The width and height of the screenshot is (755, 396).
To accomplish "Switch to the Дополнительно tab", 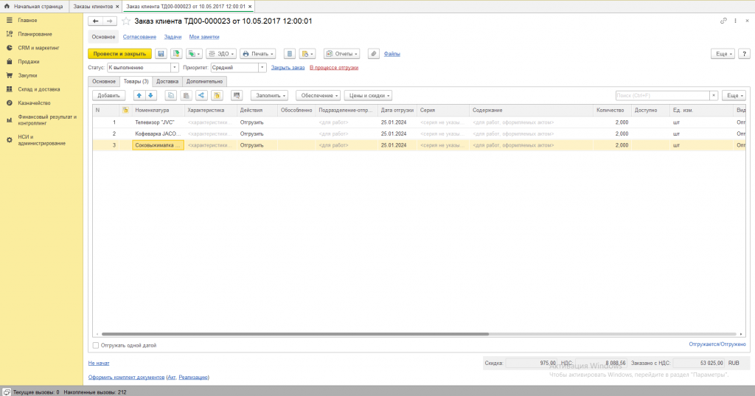I will [205, 81].
